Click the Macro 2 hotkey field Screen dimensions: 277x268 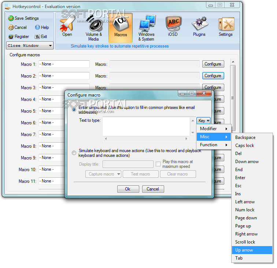[64, 76]
